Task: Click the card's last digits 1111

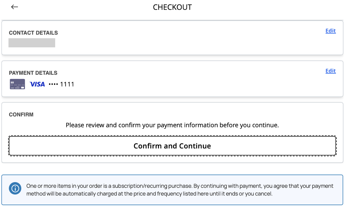Action: point(67,84)
